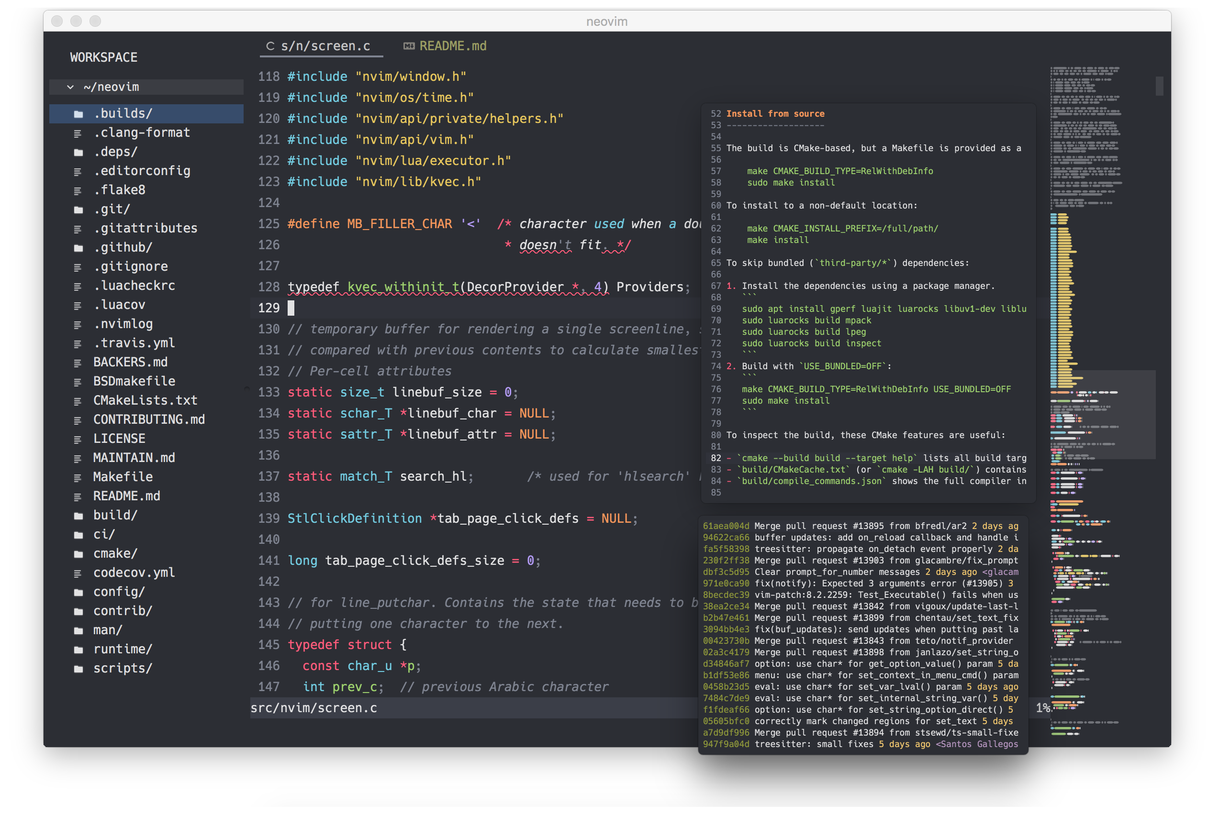Open the LICENSE file
1230x815 pixels.
pyautogui.click(x=119, y=439)
